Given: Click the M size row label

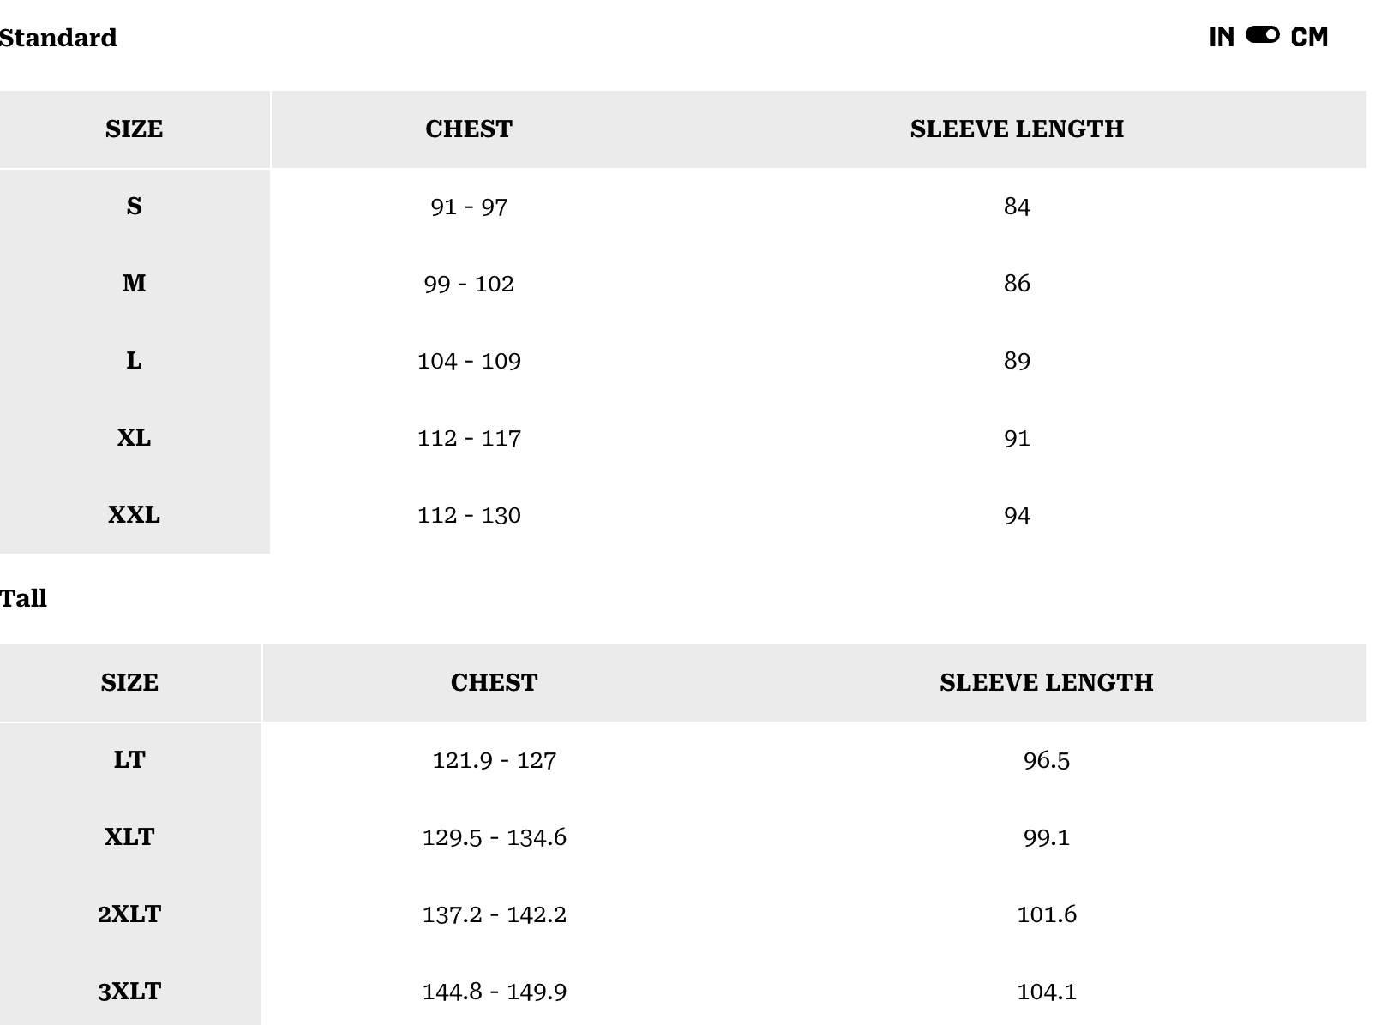Looking at the screenshot, I should (x=134, y=284).
